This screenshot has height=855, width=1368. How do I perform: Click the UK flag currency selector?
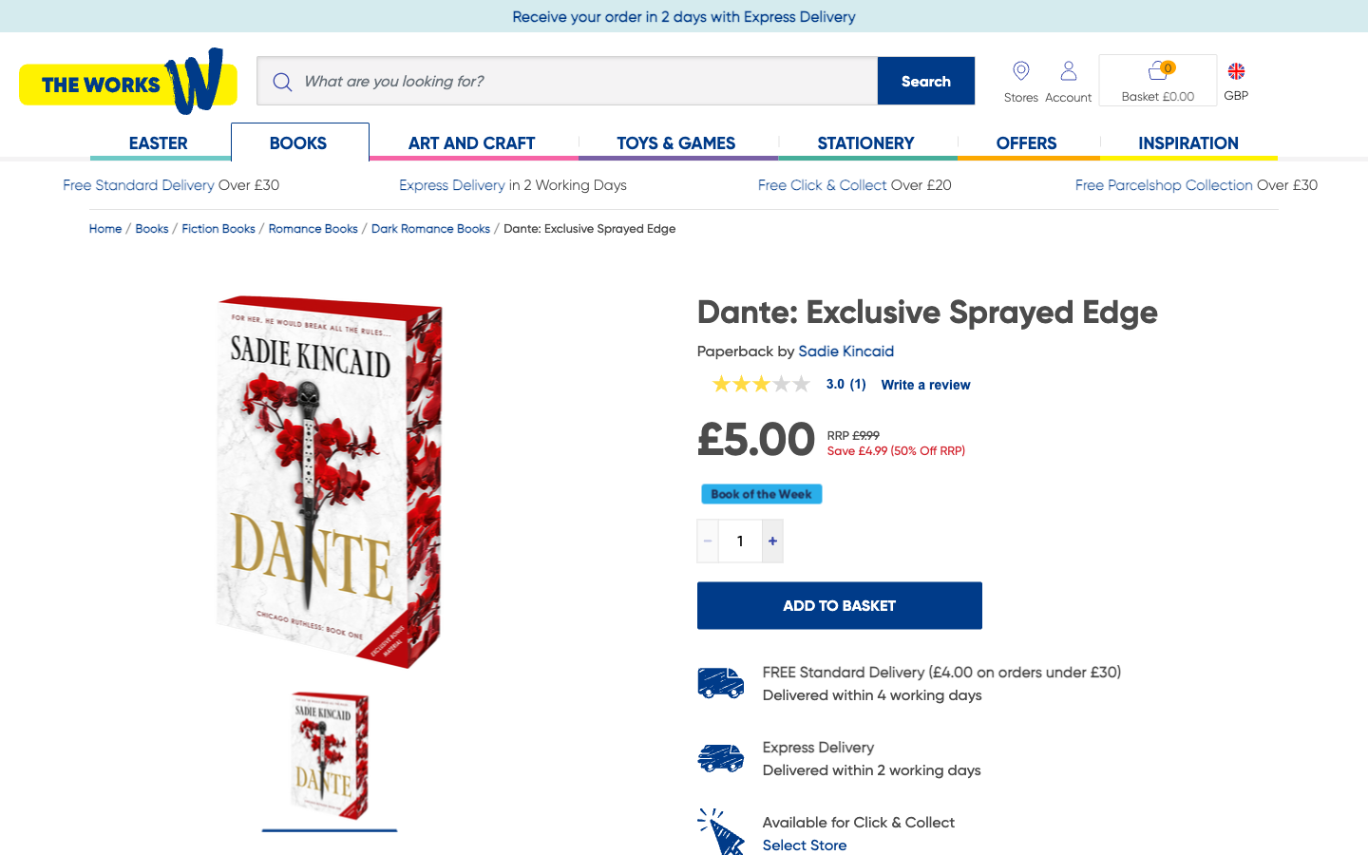[x=1236, y=71]
